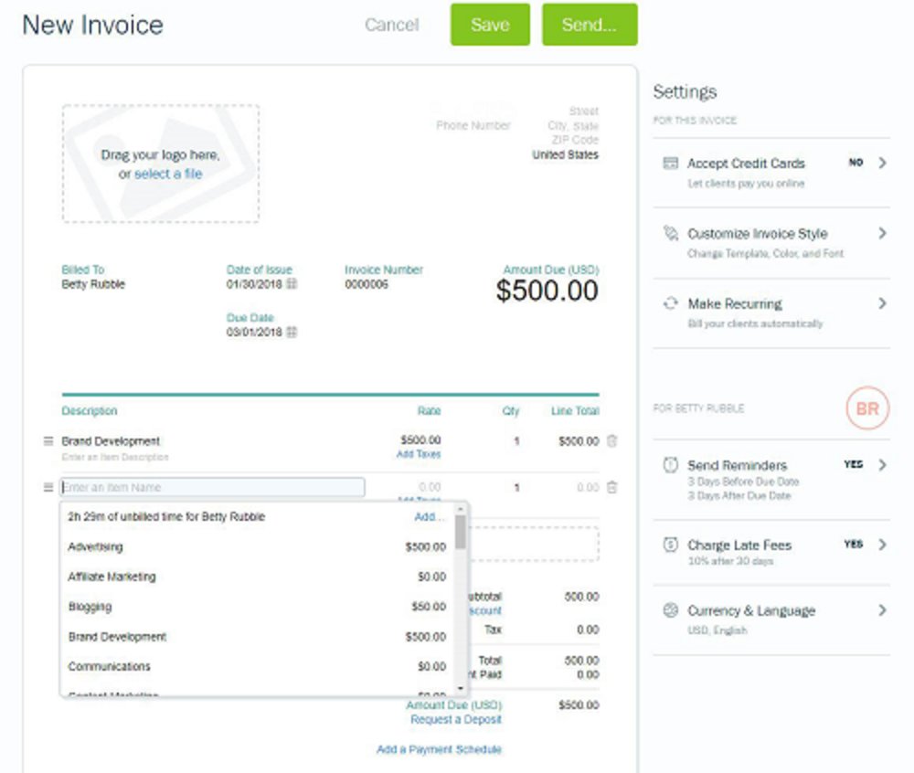Image resolution: width=914 pixels, height=773 pixels.
Task: Click the Send Reminders clock icon
Action: coord(671,465)
